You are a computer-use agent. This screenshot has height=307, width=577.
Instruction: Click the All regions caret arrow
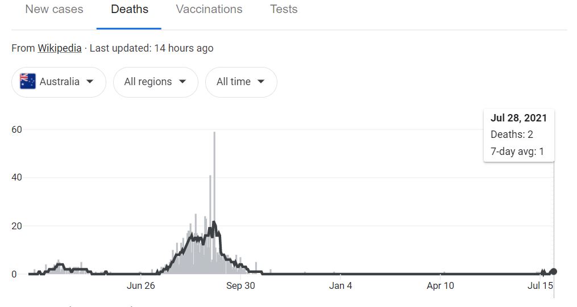(182, 82)
